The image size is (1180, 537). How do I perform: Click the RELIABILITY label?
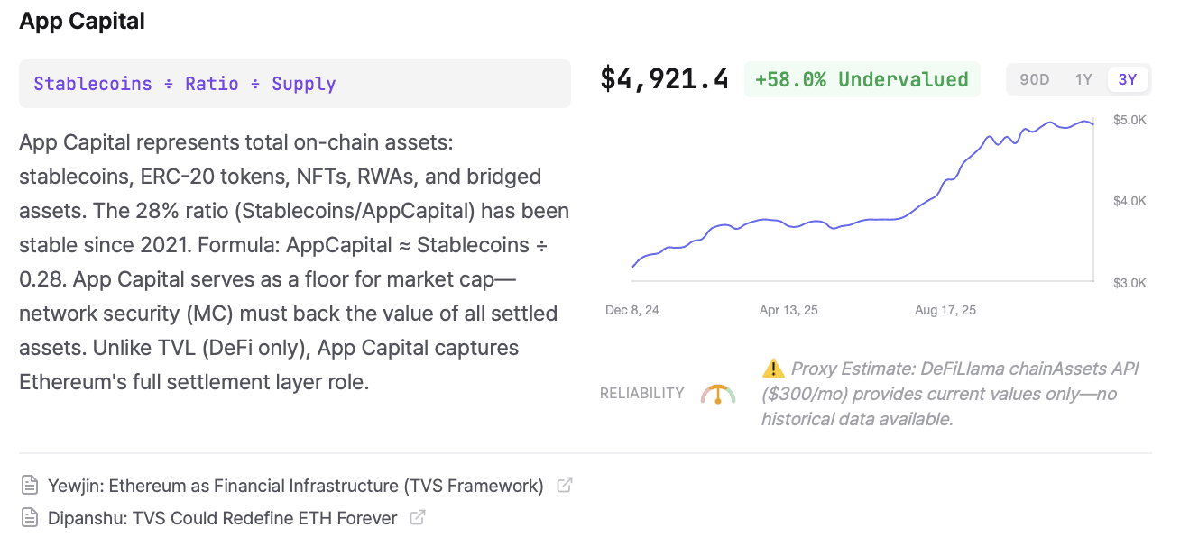pyautogui.click(x=641, y=393)
